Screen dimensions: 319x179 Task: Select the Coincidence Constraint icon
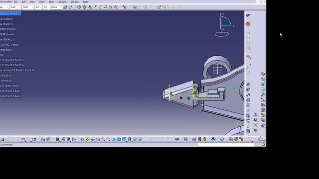click(x=248, y=85)
